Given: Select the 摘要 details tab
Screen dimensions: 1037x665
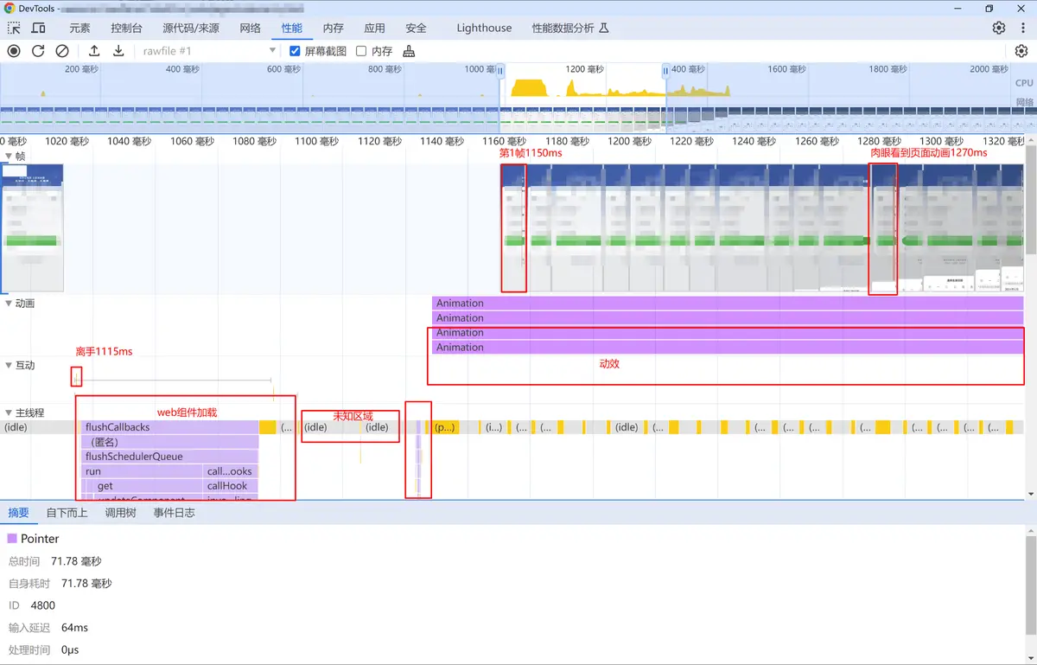Looking at the screenshot, I should 18,513.
